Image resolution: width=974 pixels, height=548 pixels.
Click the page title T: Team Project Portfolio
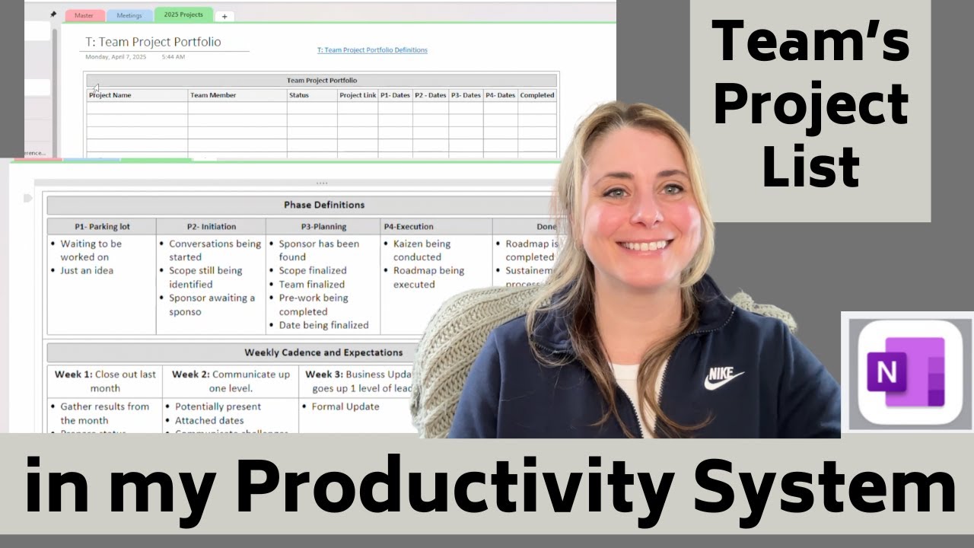coord(153,42)
